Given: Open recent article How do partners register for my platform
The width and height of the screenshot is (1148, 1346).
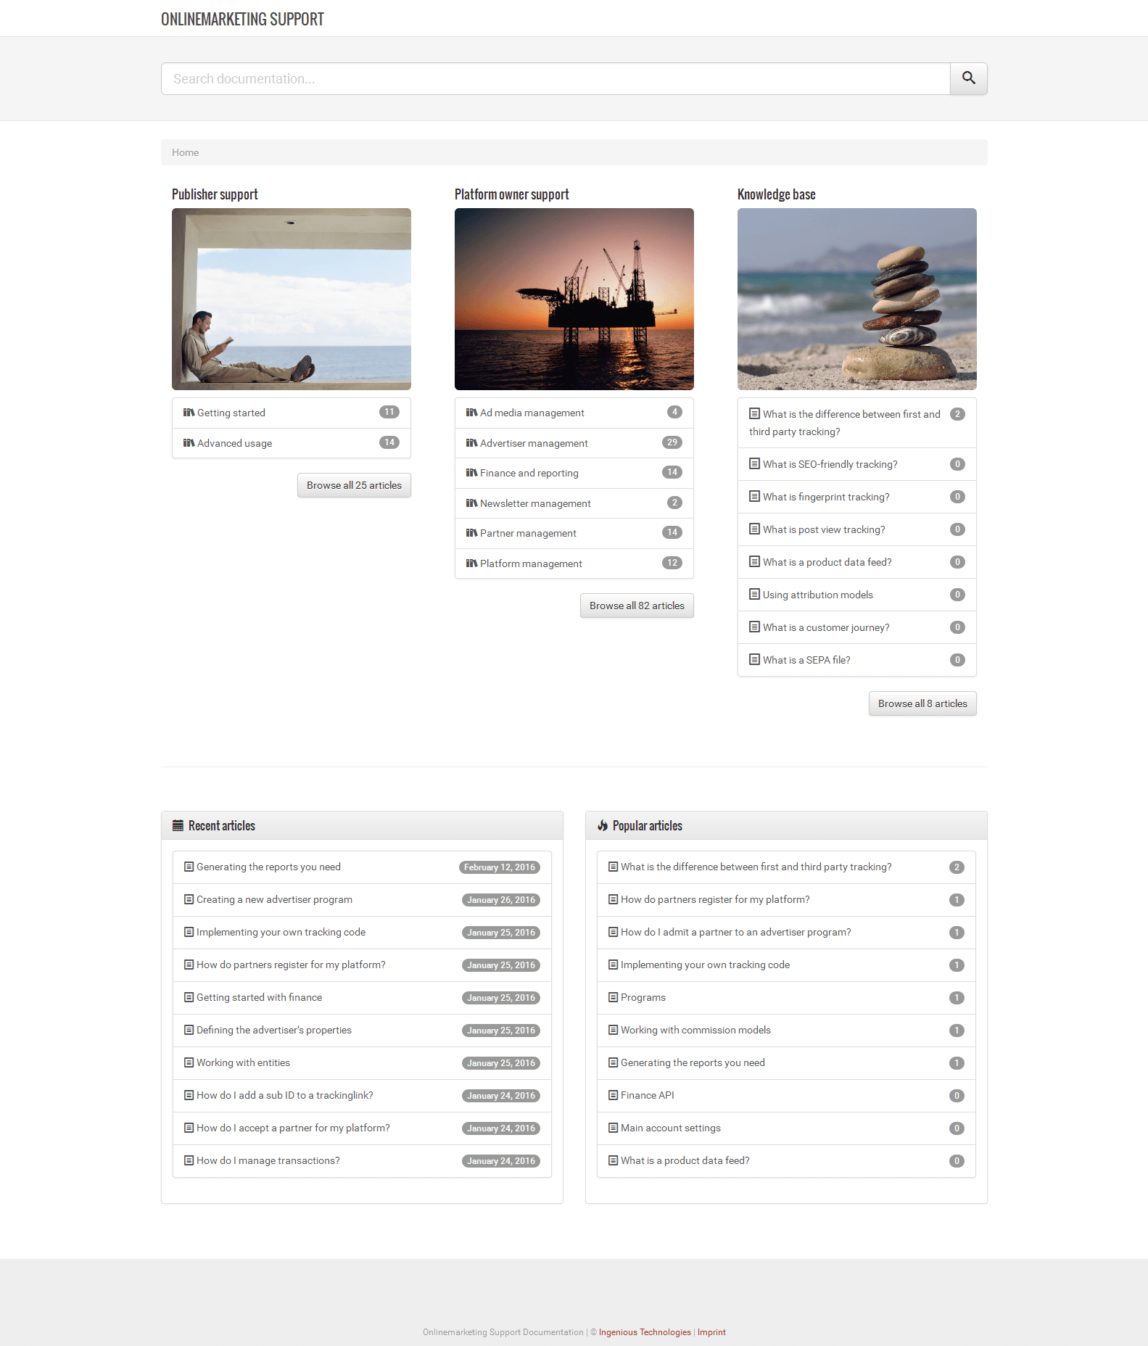Looking at the screenshot, I should (362, 965).
